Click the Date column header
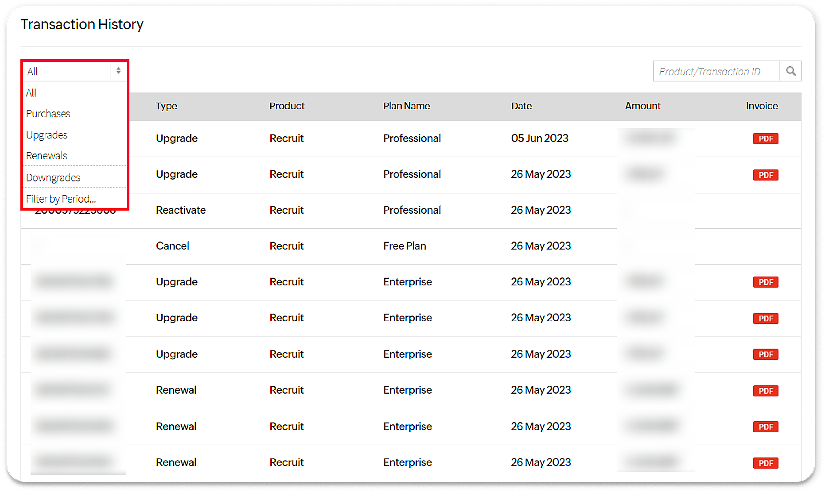Viewport: 825px width, 492px height. (x=521, y=106)
